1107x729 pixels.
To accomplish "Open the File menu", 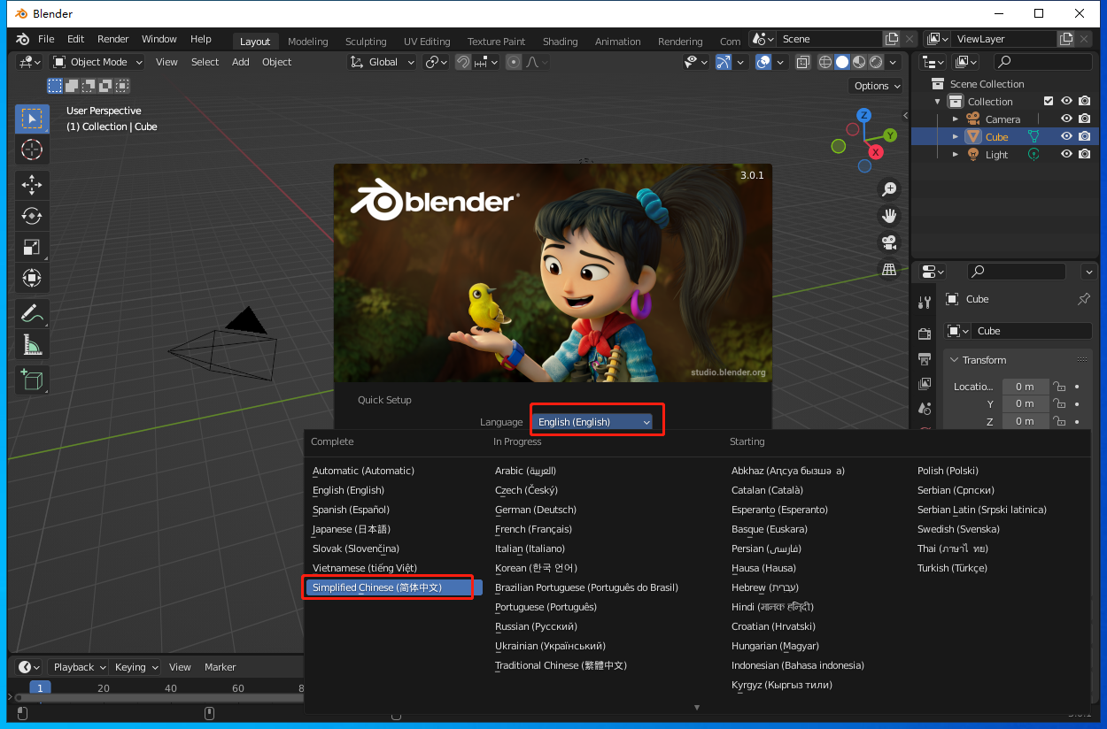I will [46, 39].
